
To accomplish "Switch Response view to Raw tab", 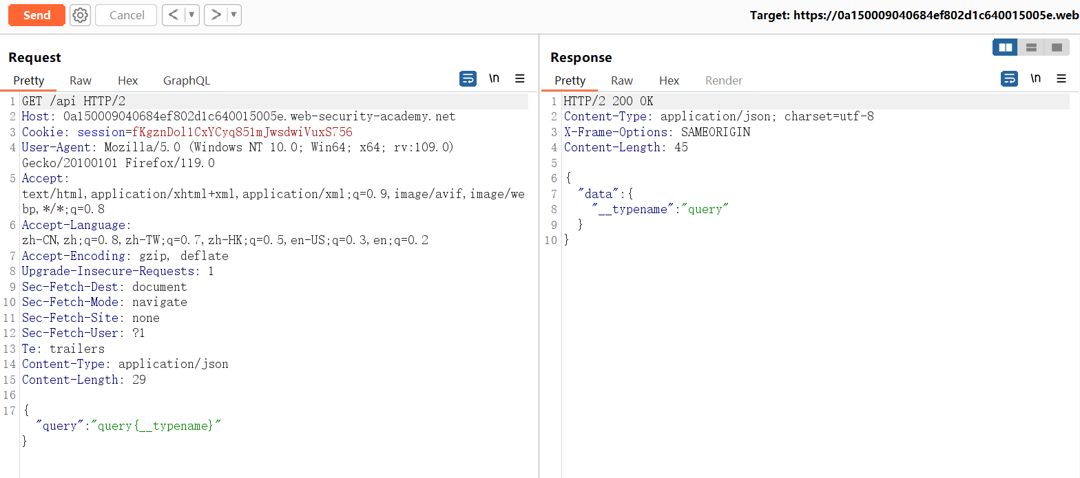I will [622, 80].
